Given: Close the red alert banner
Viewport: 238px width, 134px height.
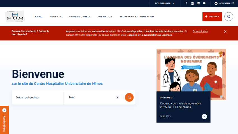Looking at the screenshot, I should coord(225,31).
